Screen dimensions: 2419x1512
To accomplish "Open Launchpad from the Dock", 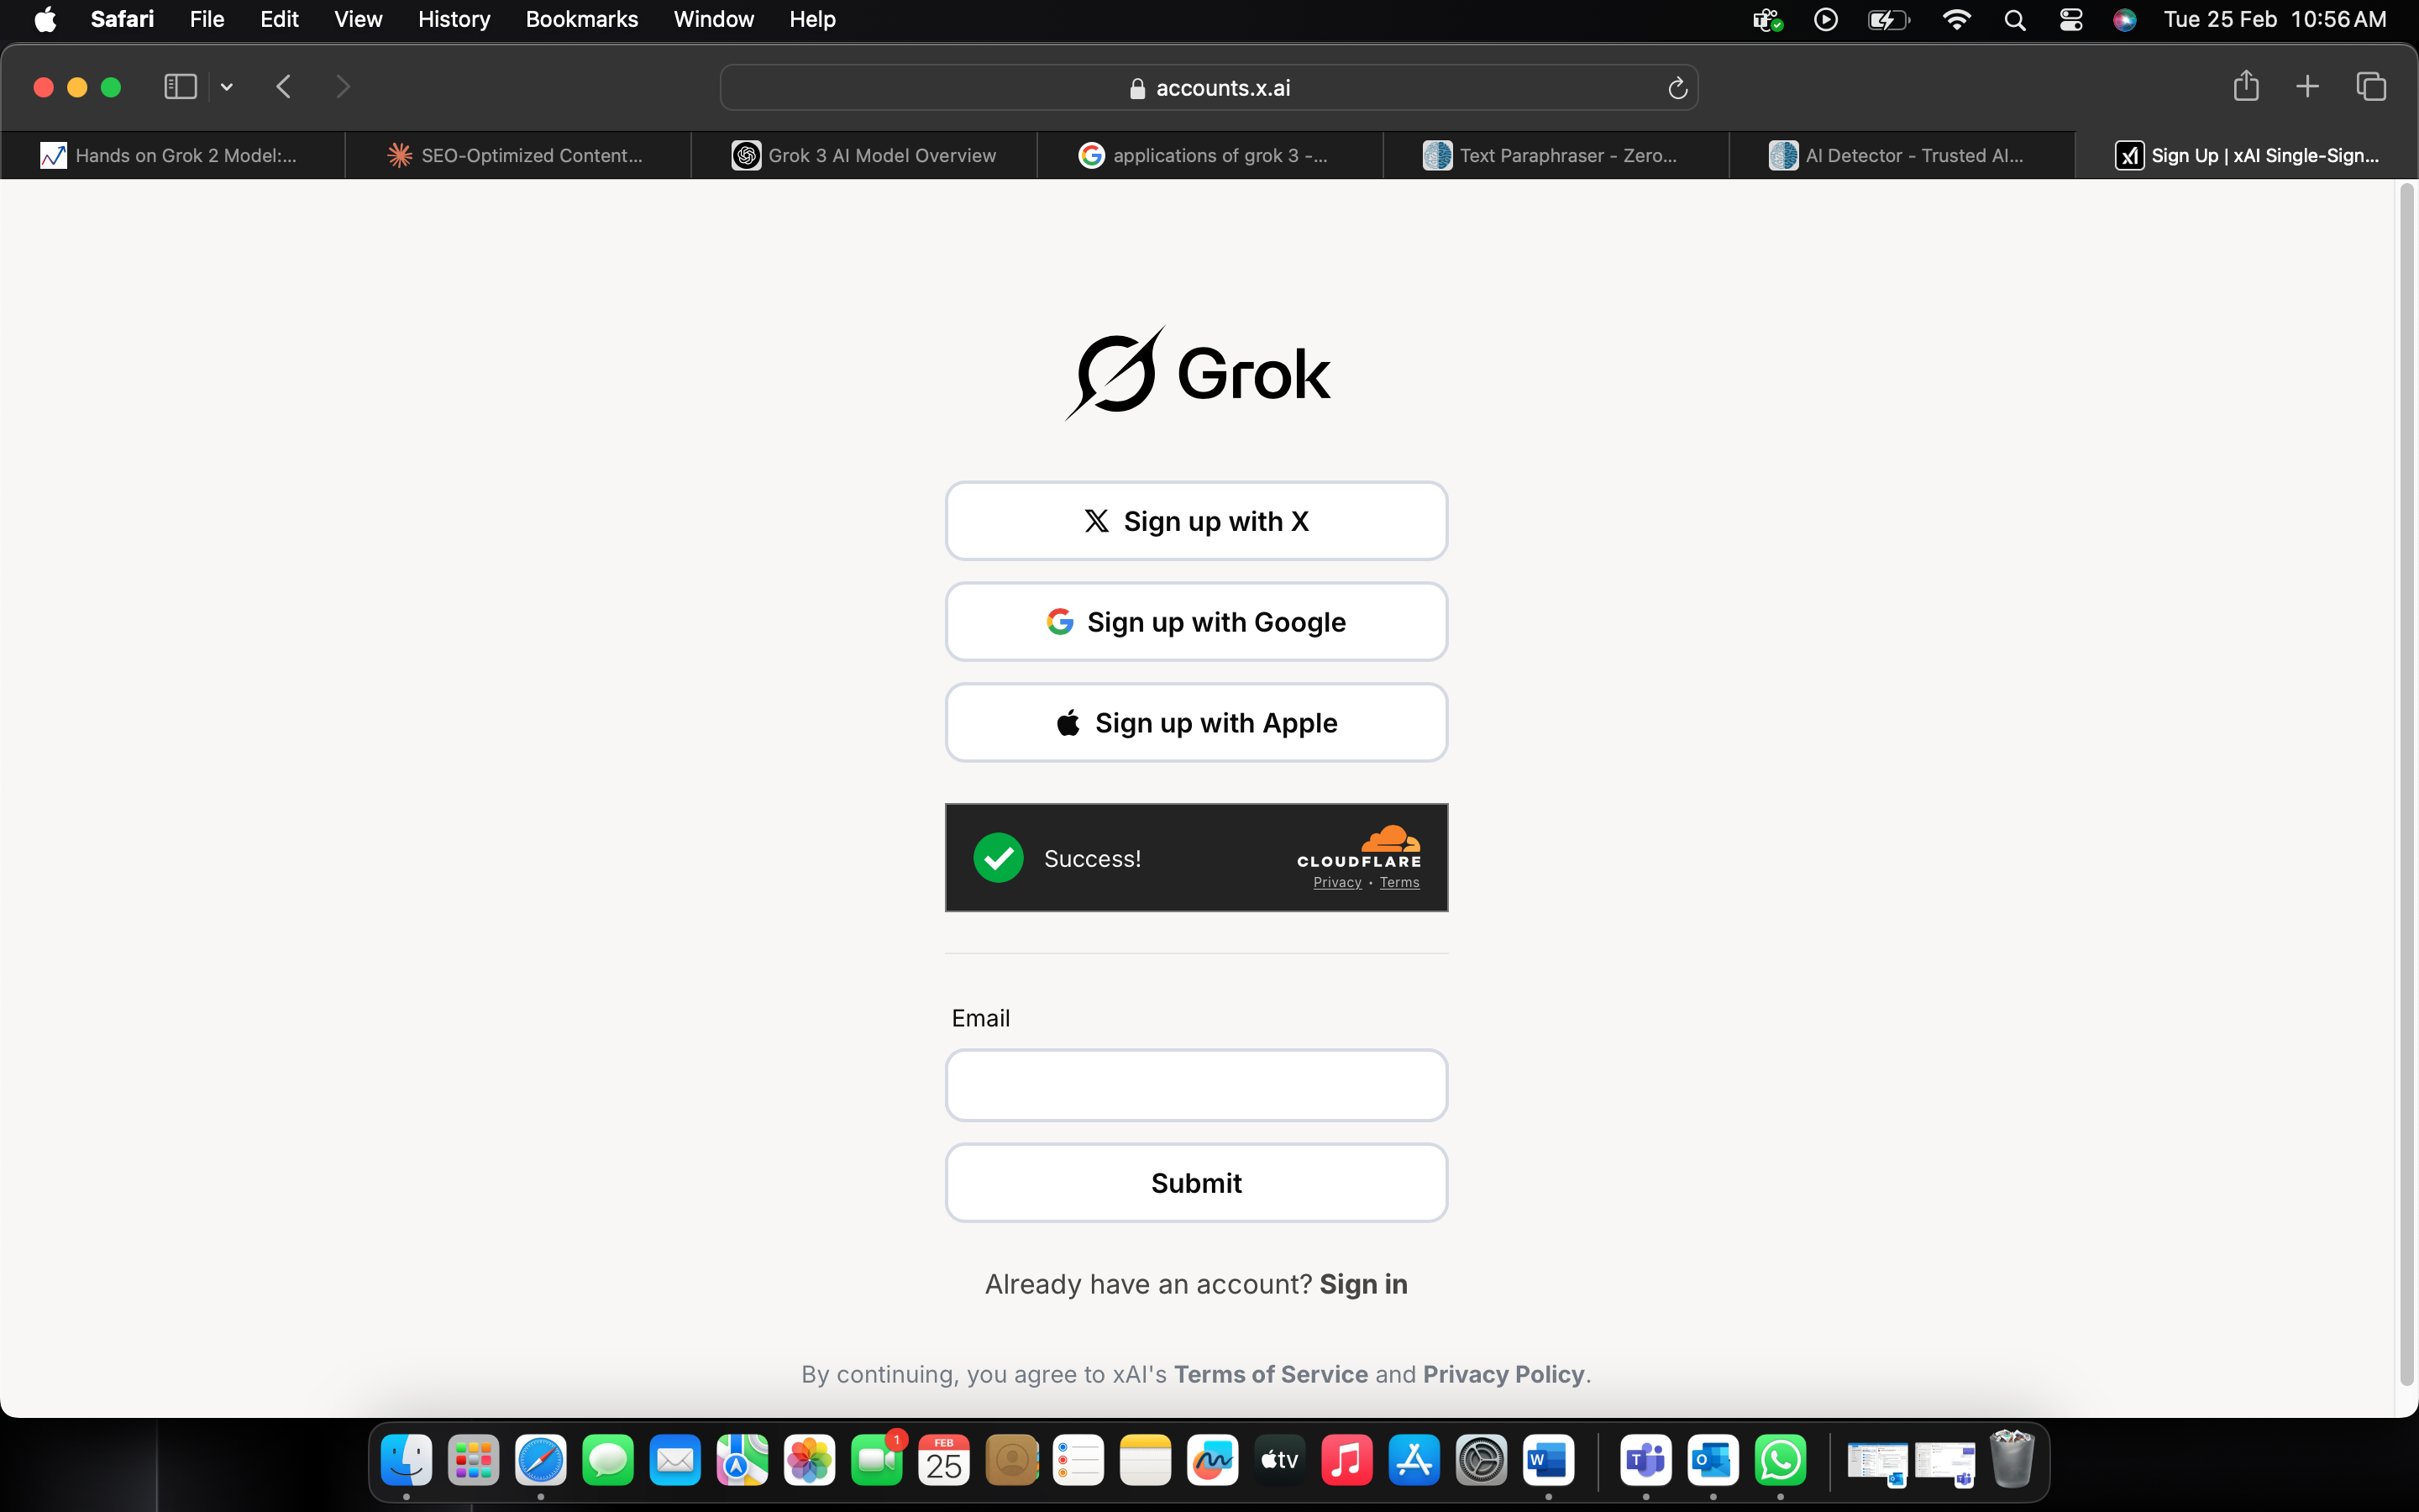I will [473, 1461].
